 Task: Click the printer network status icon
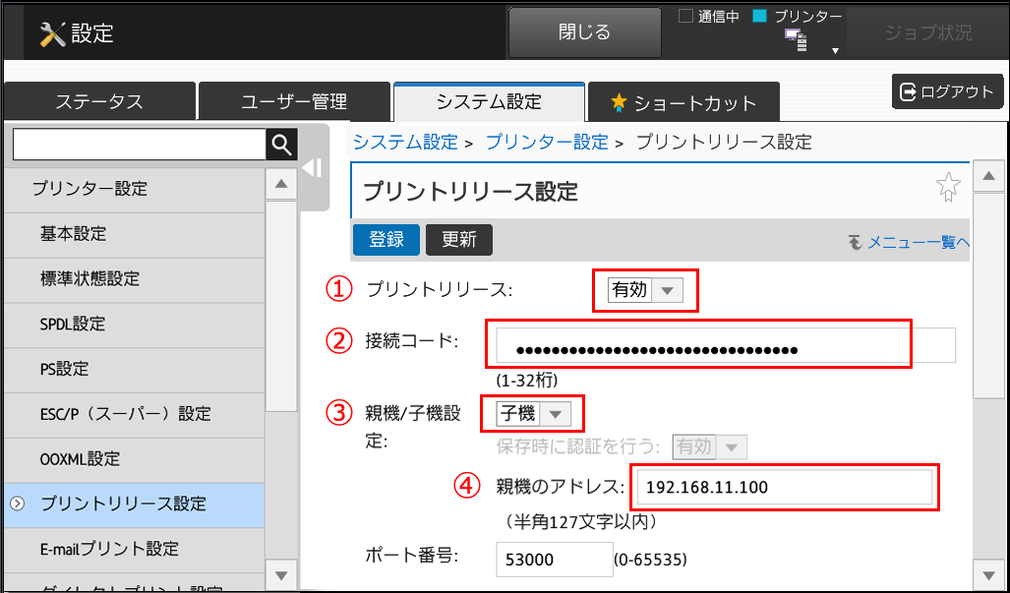click(x=796, y=40)
